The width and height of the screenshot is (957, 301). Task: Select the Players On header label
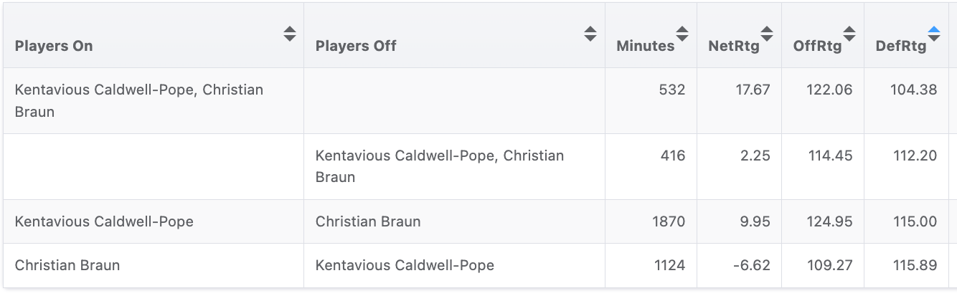[x=54, y=46]
